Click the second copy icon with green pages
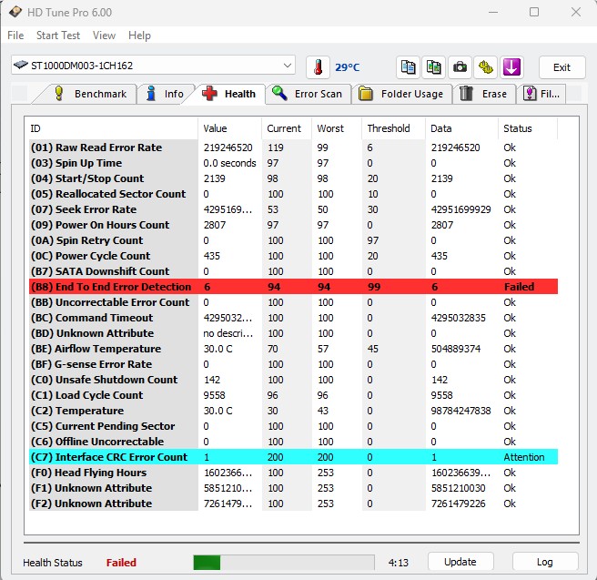This screenshot has width=597, height=580. click(x=434, y=67)
